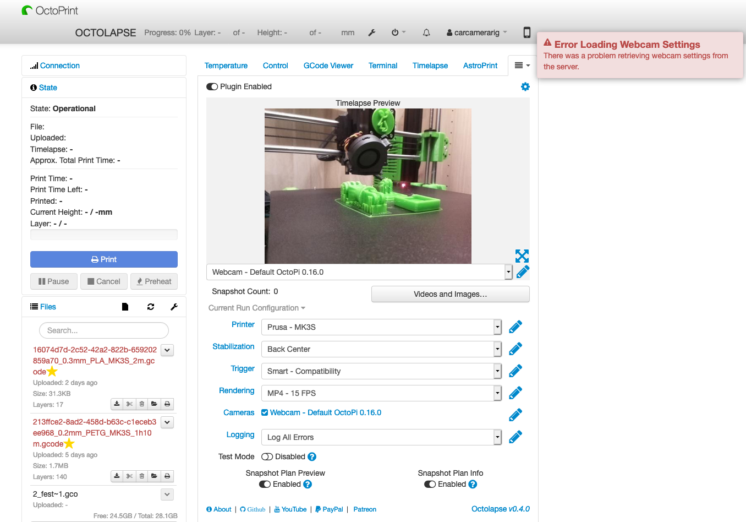Collapse Current Run Configuration section
Viewport: 746px width, 522px height.
(257, 308)
